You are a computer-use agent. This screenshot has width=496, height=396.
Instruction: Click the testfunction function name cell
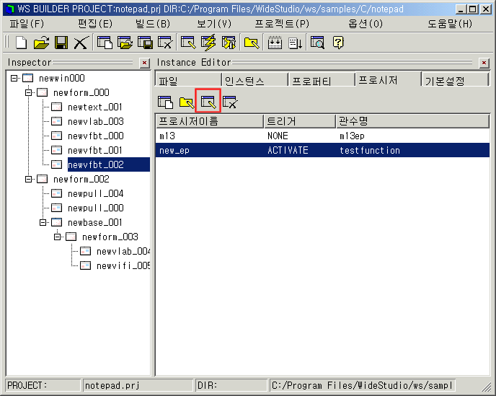point(370,150)
